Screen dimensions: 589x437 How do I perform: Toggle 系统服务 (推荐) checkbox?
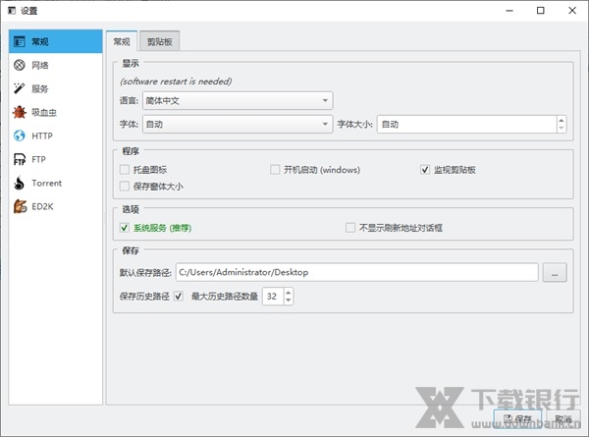[125, 227]
